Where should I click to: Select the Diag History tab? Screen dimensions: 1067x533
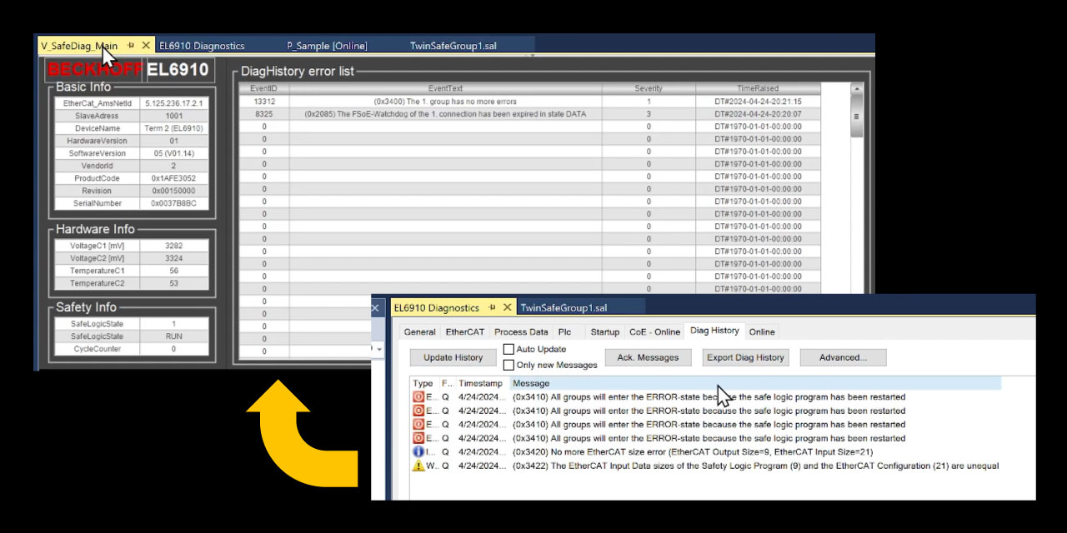coord(714,331)
